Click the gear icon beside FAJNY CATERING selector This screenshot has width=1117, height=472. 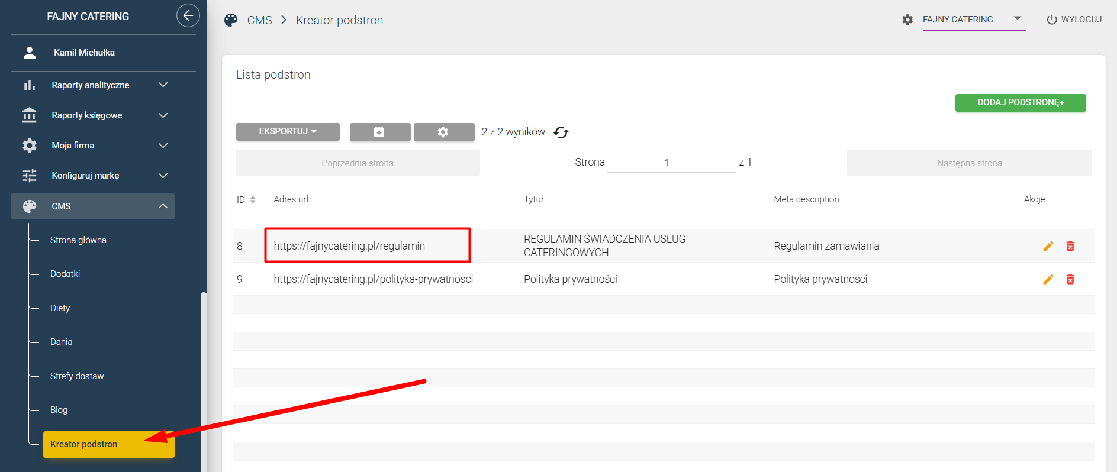pos(907,20)
